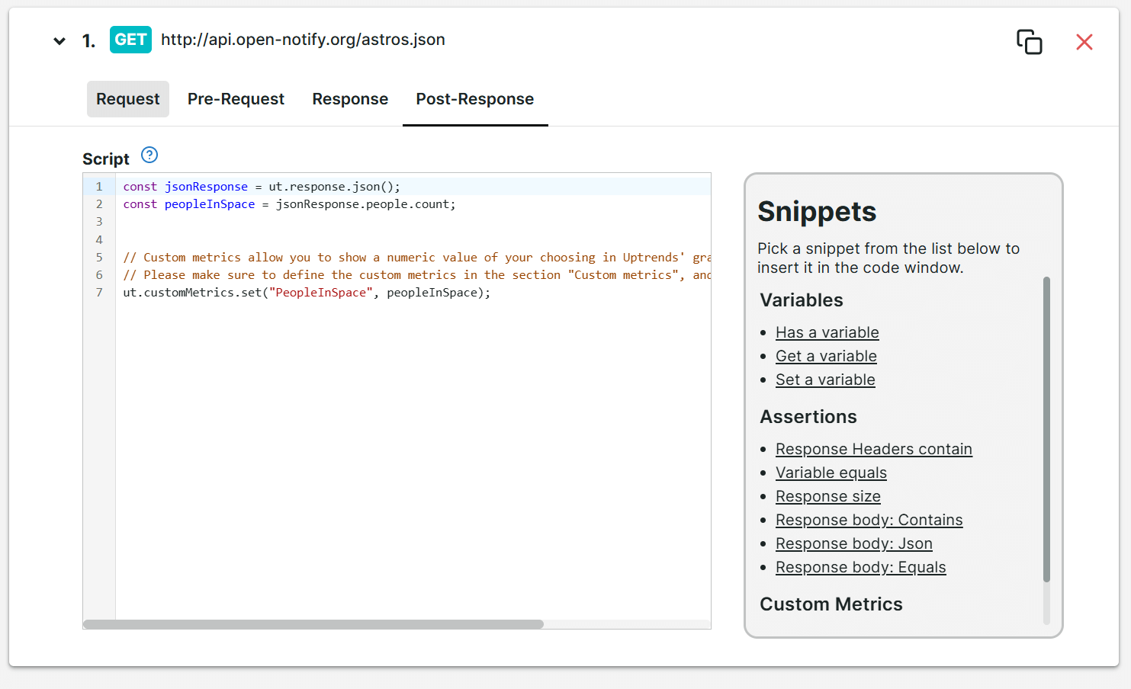Insert the 'Get a variable' snippet
Image resolution: width=1131 pixels, height=689 pixels.
(x=826, y=356)
